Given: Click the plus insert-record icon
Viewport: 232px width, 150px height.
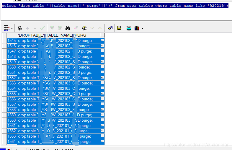Looking at the screenshot, I should [x=27, y=28].
